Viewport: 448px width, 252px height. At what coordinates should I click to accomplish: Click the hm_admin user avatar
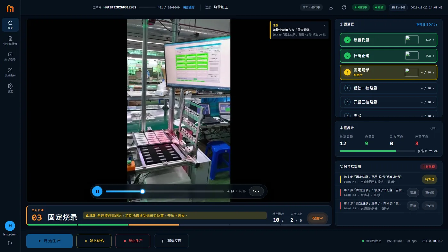pyautogui.click(x=10, y=226)
